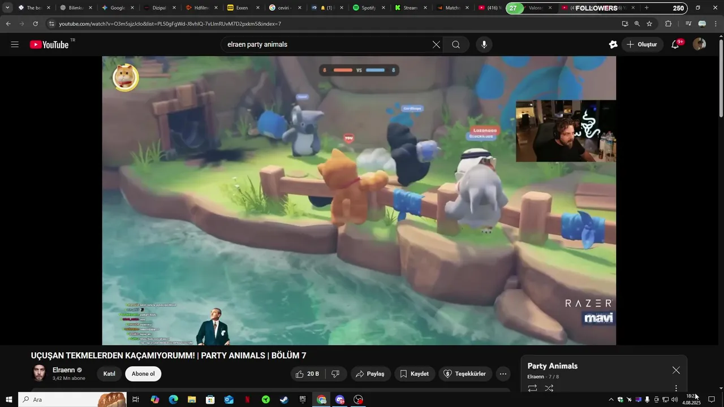Open Elraenn channel name link
Image resolution: width=724 pixels, height=407 pixels.
pos(64,370)
